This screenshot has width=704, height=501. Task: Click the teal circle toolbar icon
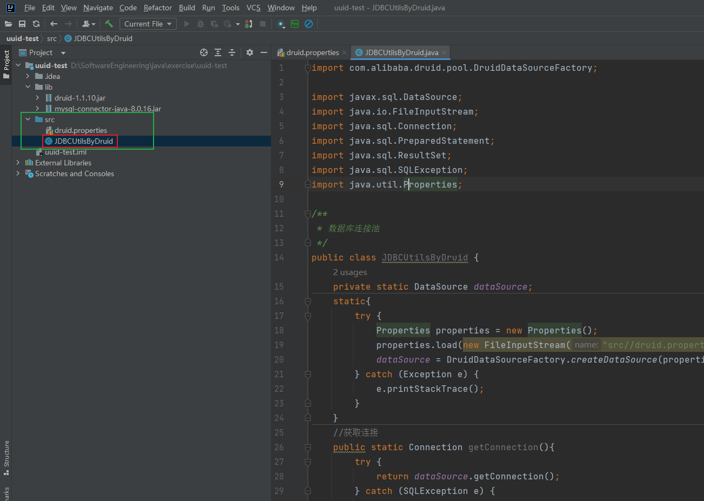[281, 24]
